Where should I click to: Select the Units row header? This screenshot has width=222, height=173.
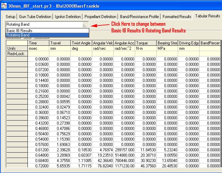coord(17,48)
